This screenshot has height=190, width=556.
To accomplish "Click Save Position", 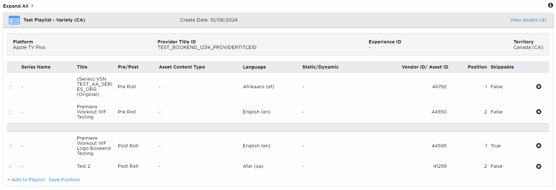I will [x=64, y=179].
